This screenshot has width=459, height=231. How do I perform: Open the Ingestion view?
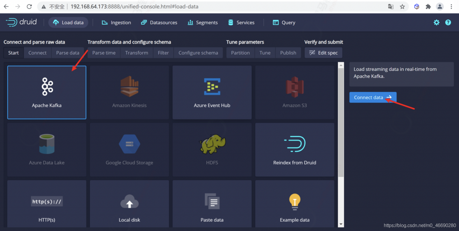[116, 22]
